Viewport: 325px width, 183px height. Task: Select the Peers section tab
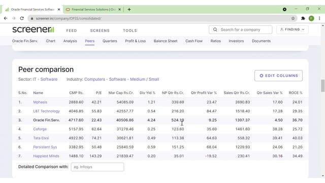point(90,41)
